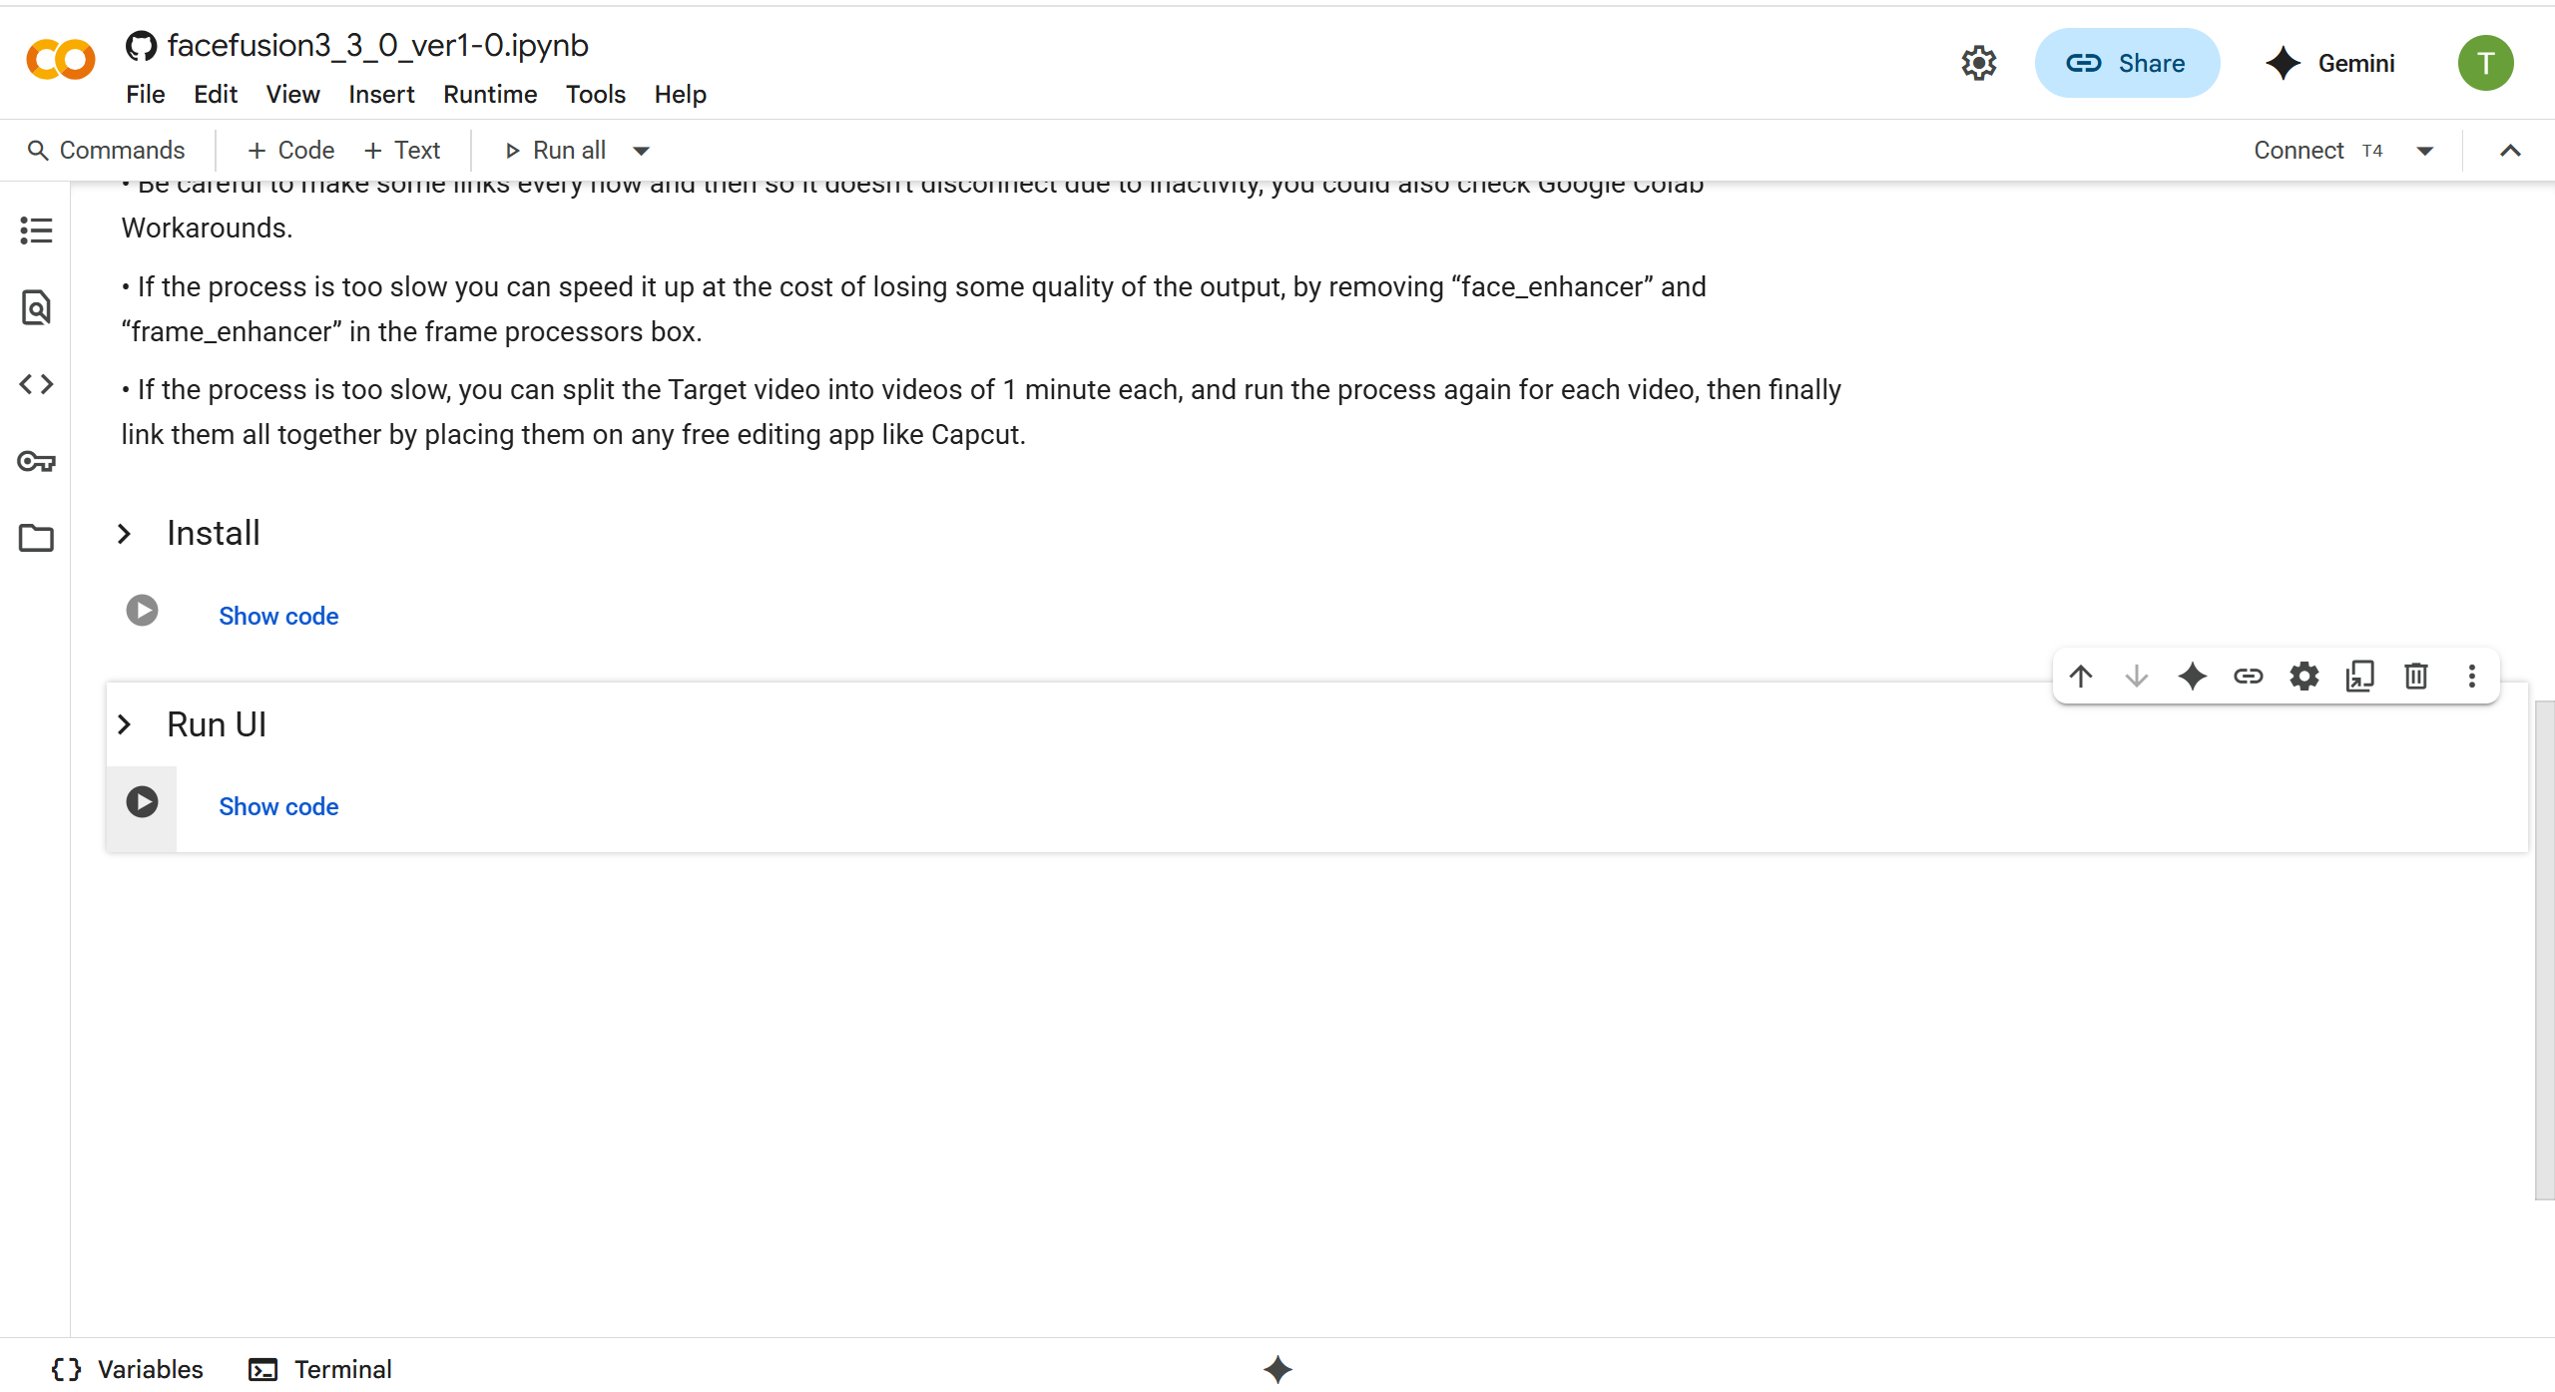Viewport: 2555px width, 1392px height.
Task: Open the Connect options dropdown
Action: 2425,151
